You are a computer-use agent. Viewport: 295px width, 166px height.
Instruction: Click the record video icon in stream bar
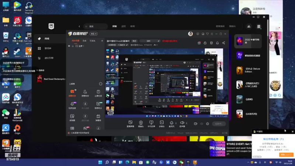195,124
